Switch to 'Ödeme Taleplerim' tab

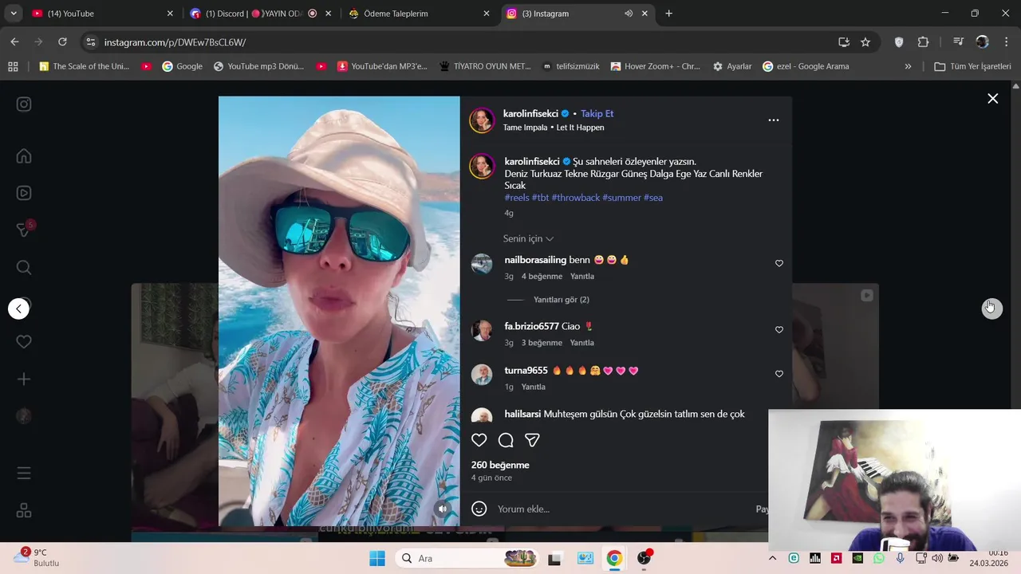(x=418, y=14)
